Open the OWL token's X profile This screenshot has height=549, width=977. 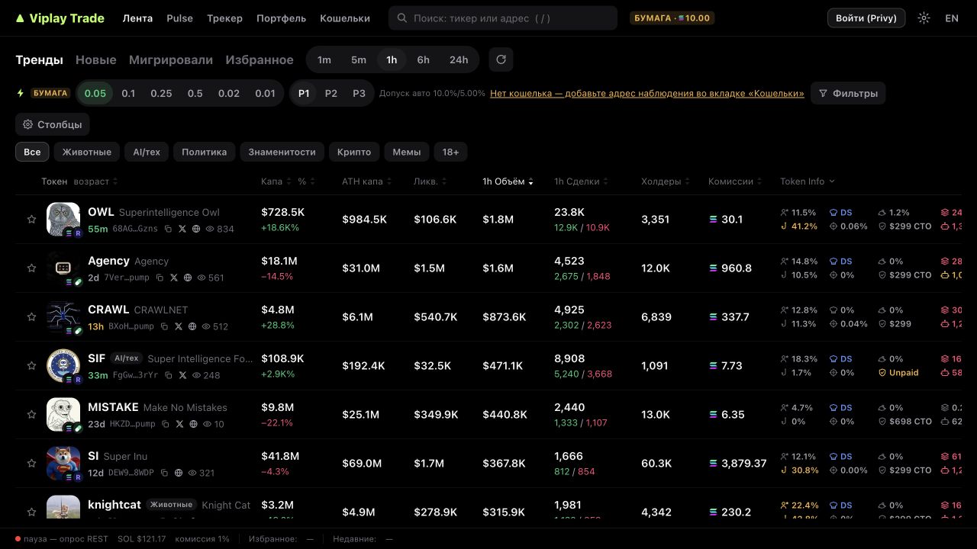182,229
